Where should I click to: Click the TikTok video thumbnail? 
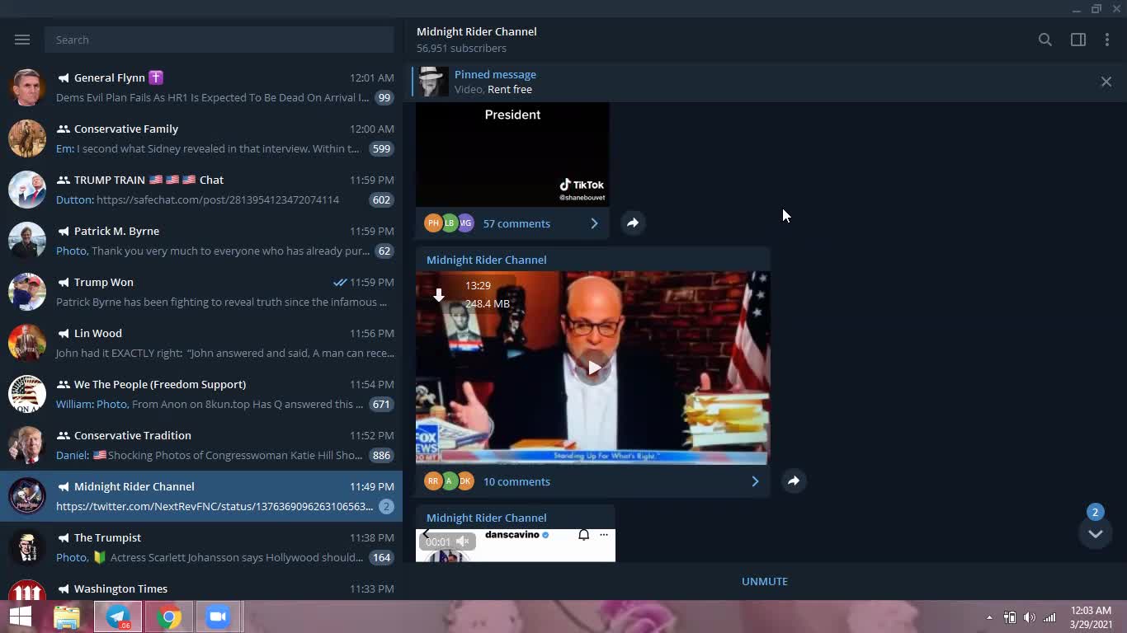(512, 154)
